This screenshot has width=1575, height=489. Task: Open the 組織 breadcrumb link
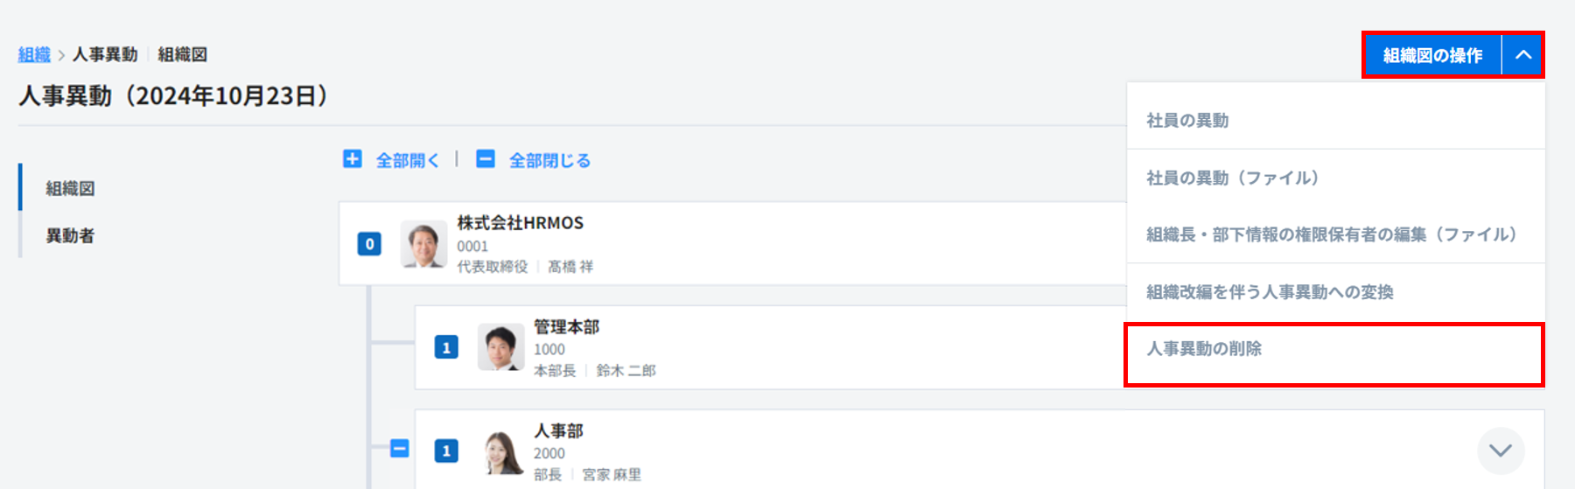coord(34,54)
